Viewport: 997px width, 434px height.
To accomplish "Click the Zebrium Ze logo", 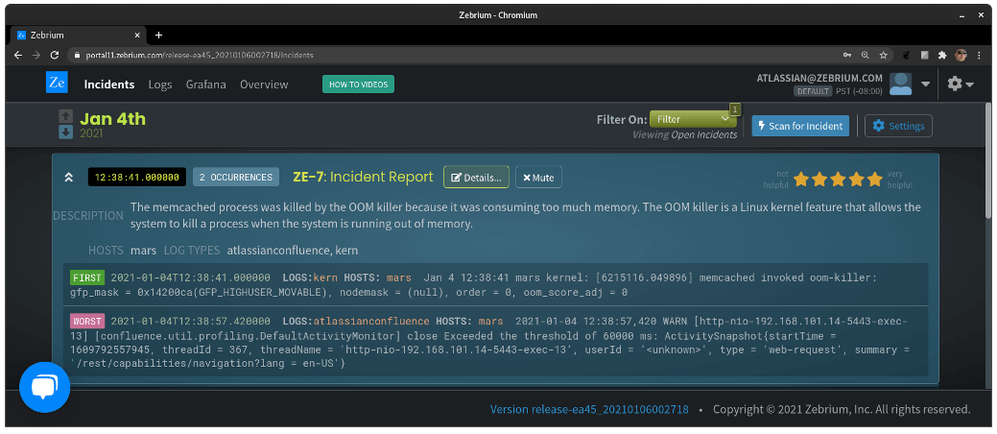I will click(57, 83).
